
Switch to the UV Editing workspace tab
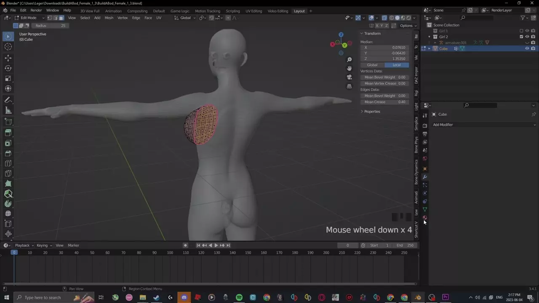[x=253, y=11]
